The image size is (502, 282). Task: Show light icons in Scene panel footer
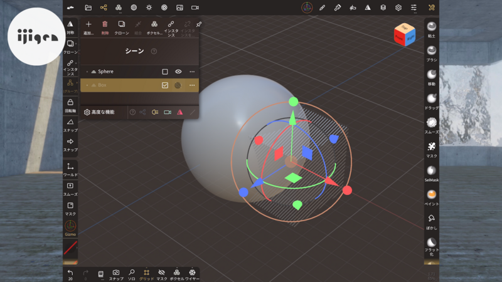(155, 112)
